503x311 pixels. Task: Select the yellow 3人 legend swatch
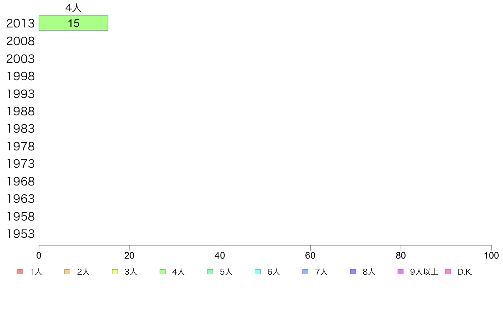point(115,272)
